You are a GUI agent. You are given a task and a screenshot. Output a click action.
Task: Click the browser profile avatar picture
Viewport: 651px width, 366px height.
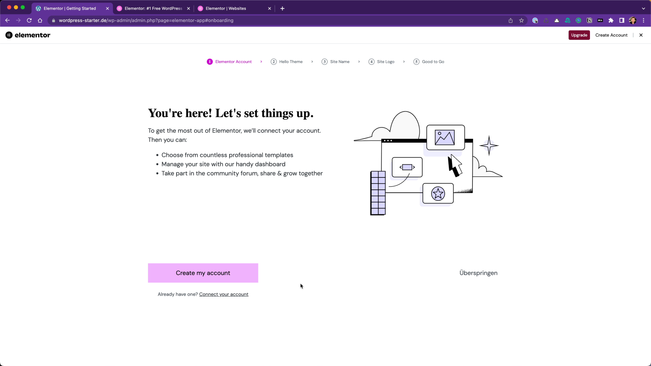click(632, 20)
